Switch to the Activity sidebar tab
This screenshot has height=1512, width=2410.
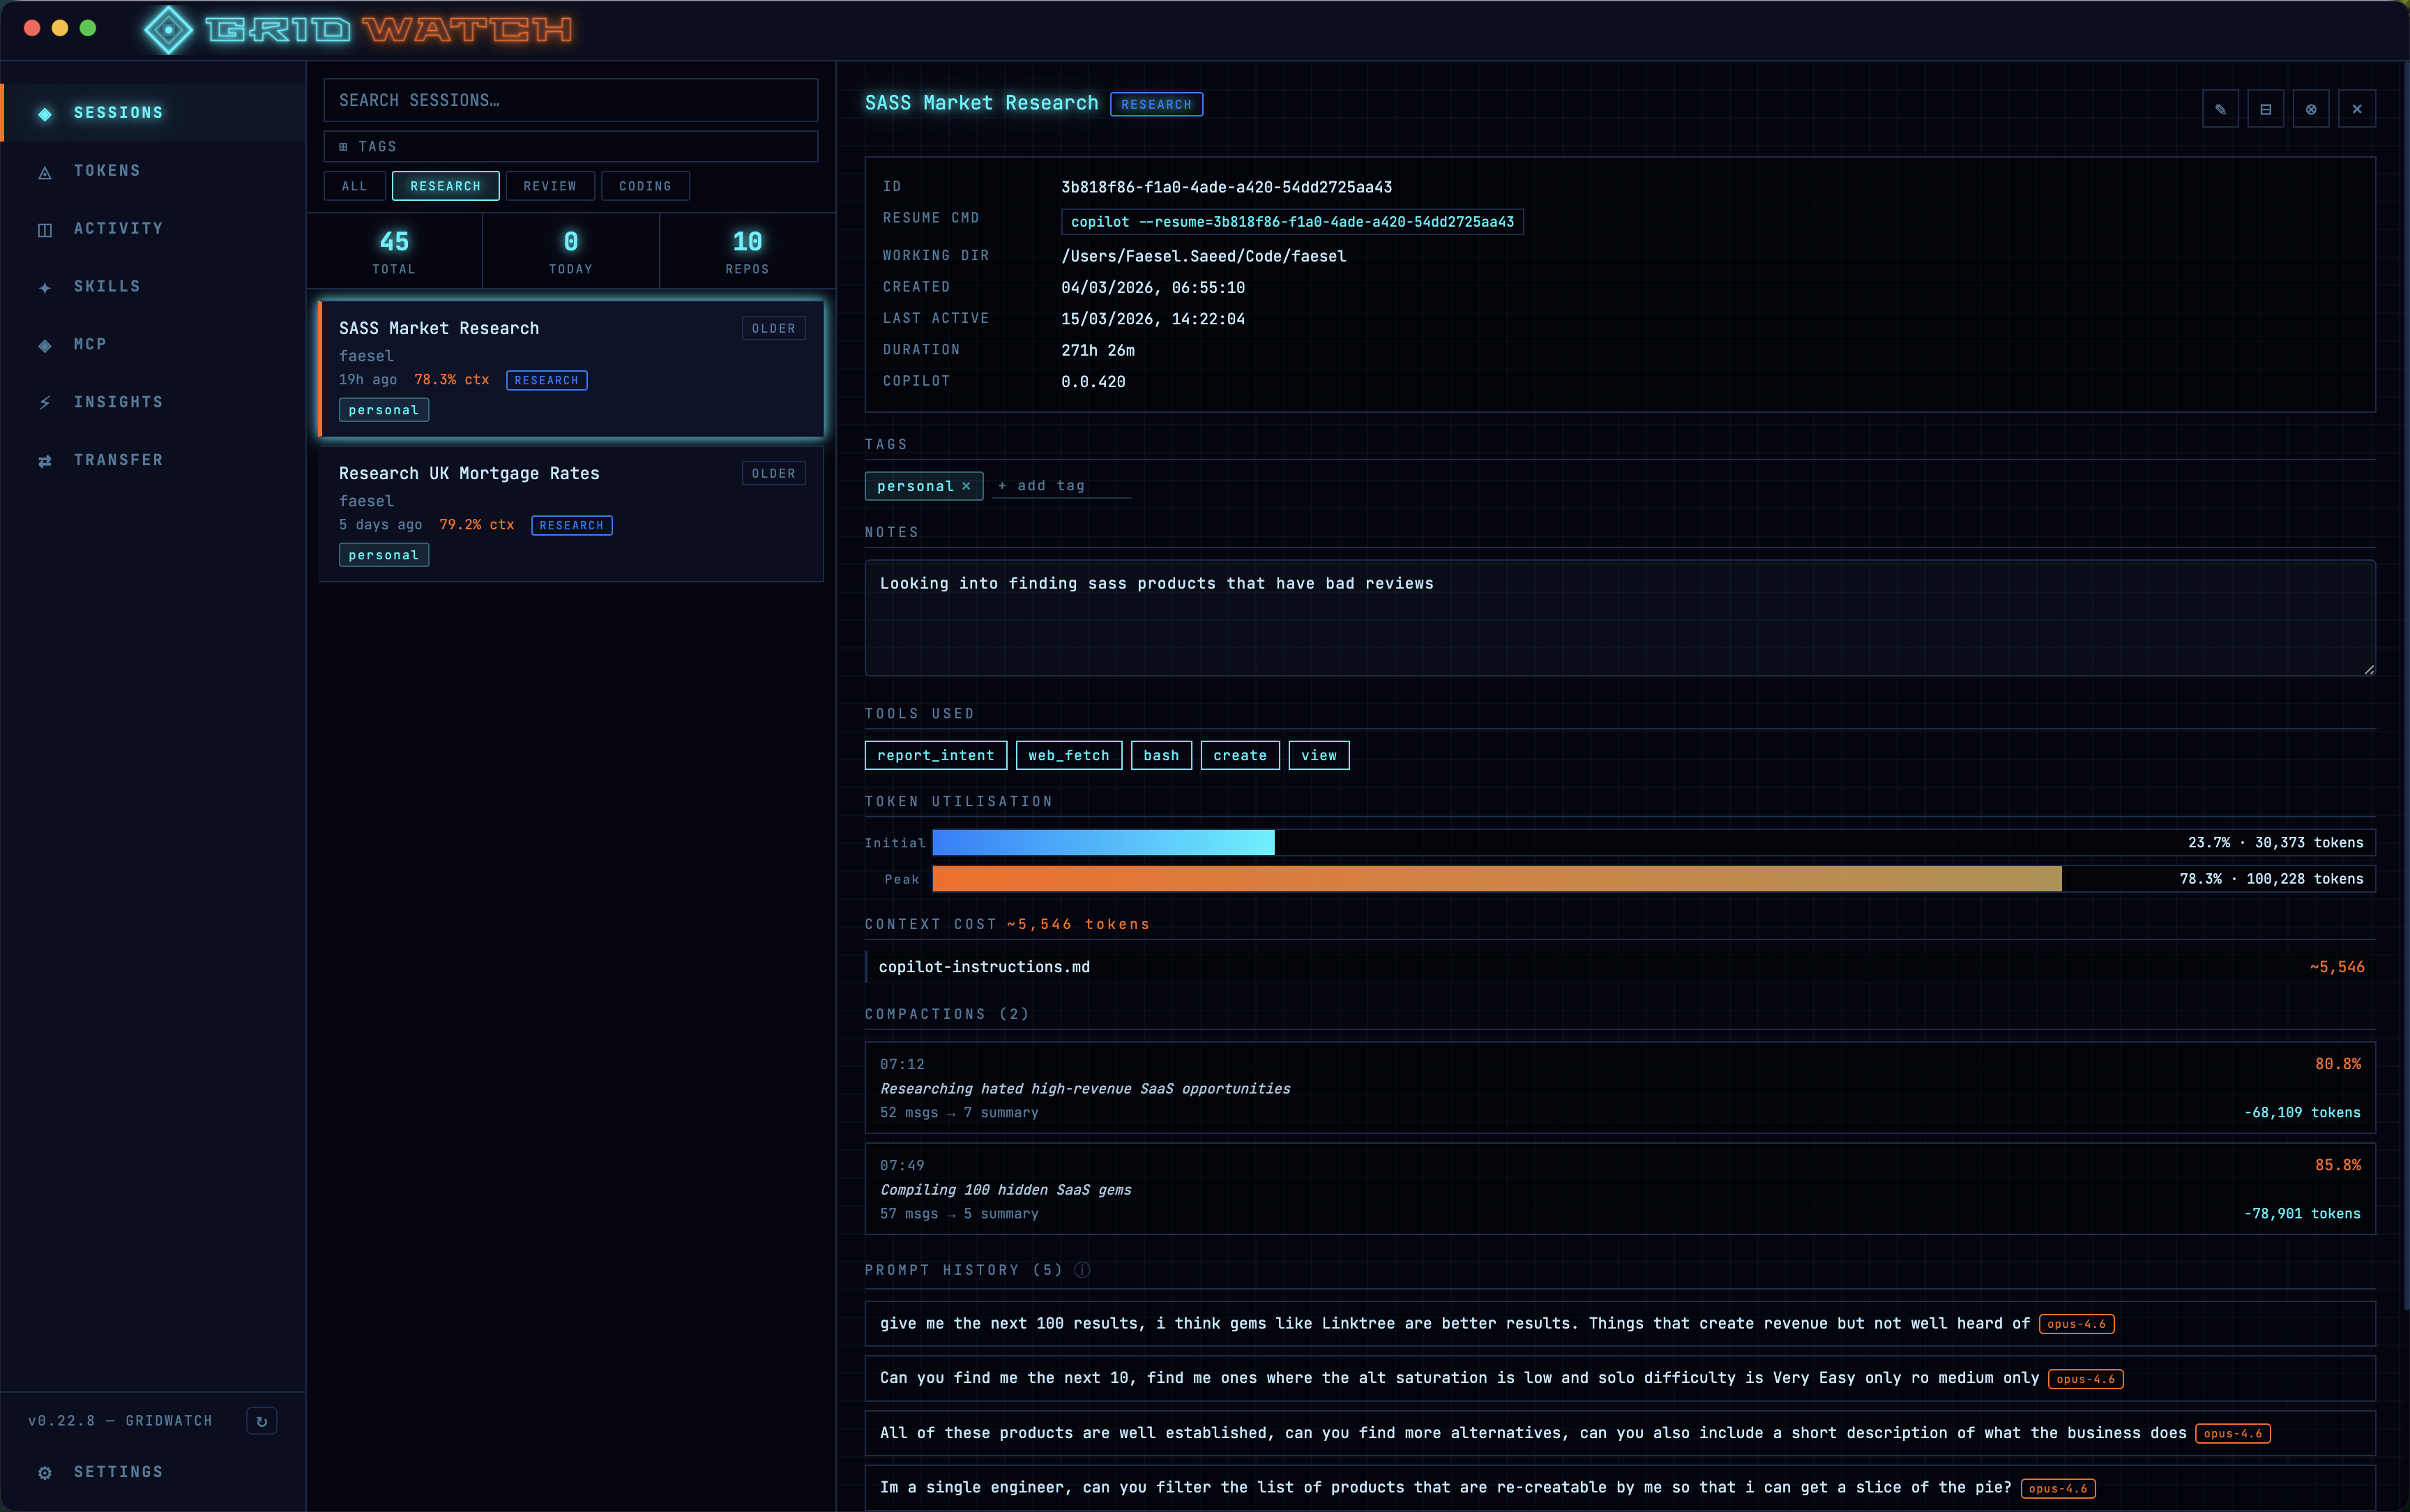pyautogui.click(x=118, y=229)
